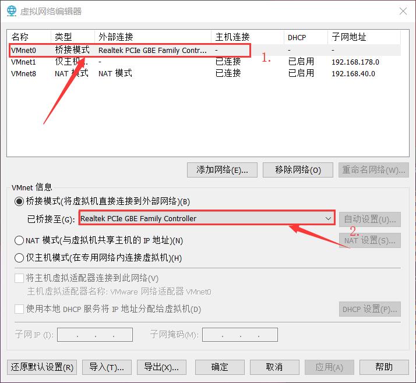
Task: Select the VMnet1 network row
Action: pyautogui.click(x=205, y=62)
